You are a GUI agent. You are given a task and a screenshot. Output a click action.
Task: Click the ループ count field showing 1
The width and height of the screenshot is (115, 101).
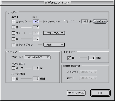coord(36,68)
